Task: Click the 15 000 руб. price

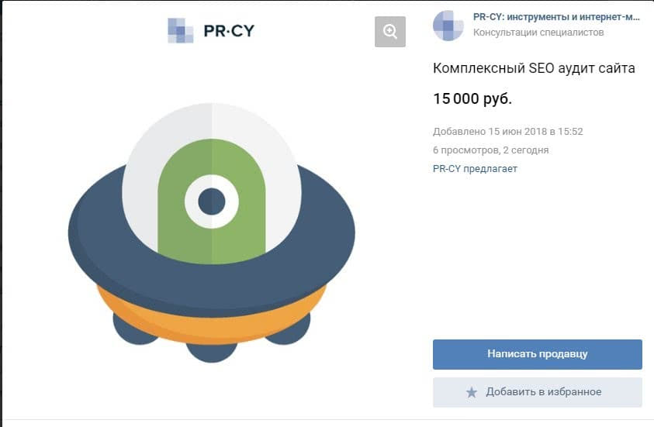Action: point(472,98)
